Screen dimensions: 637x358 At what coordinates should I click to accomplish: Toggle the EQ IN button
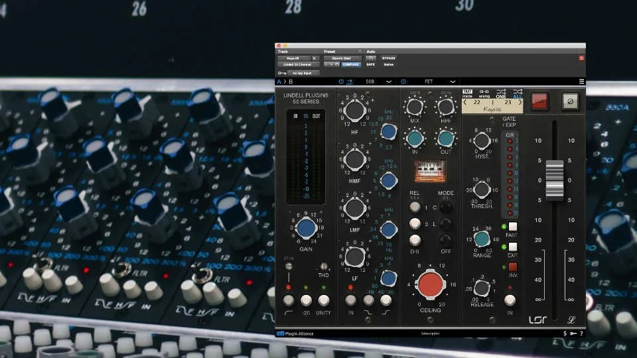point(350,300)
